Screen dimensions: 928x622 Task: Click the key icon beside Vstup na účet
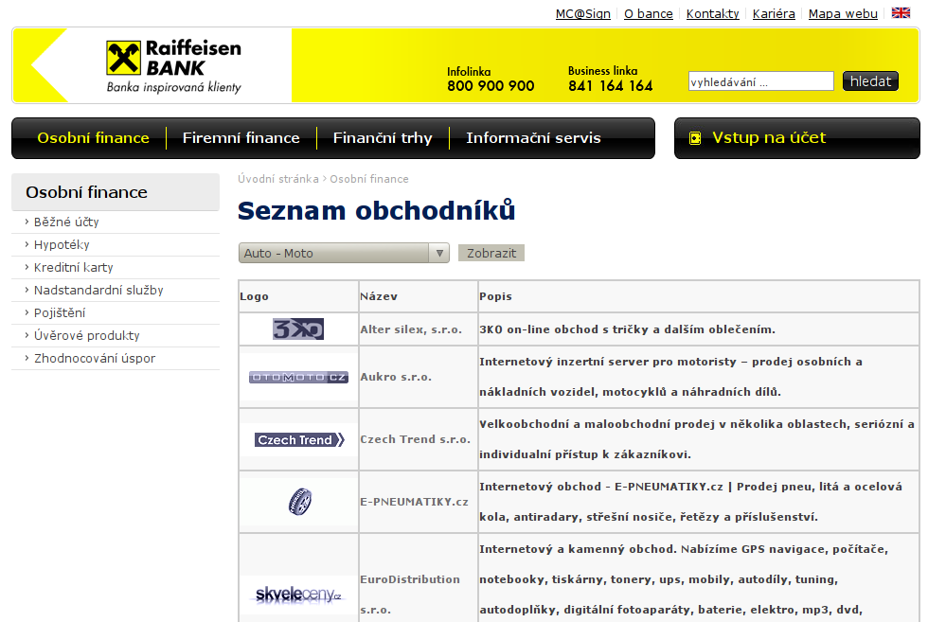point(696,138)
